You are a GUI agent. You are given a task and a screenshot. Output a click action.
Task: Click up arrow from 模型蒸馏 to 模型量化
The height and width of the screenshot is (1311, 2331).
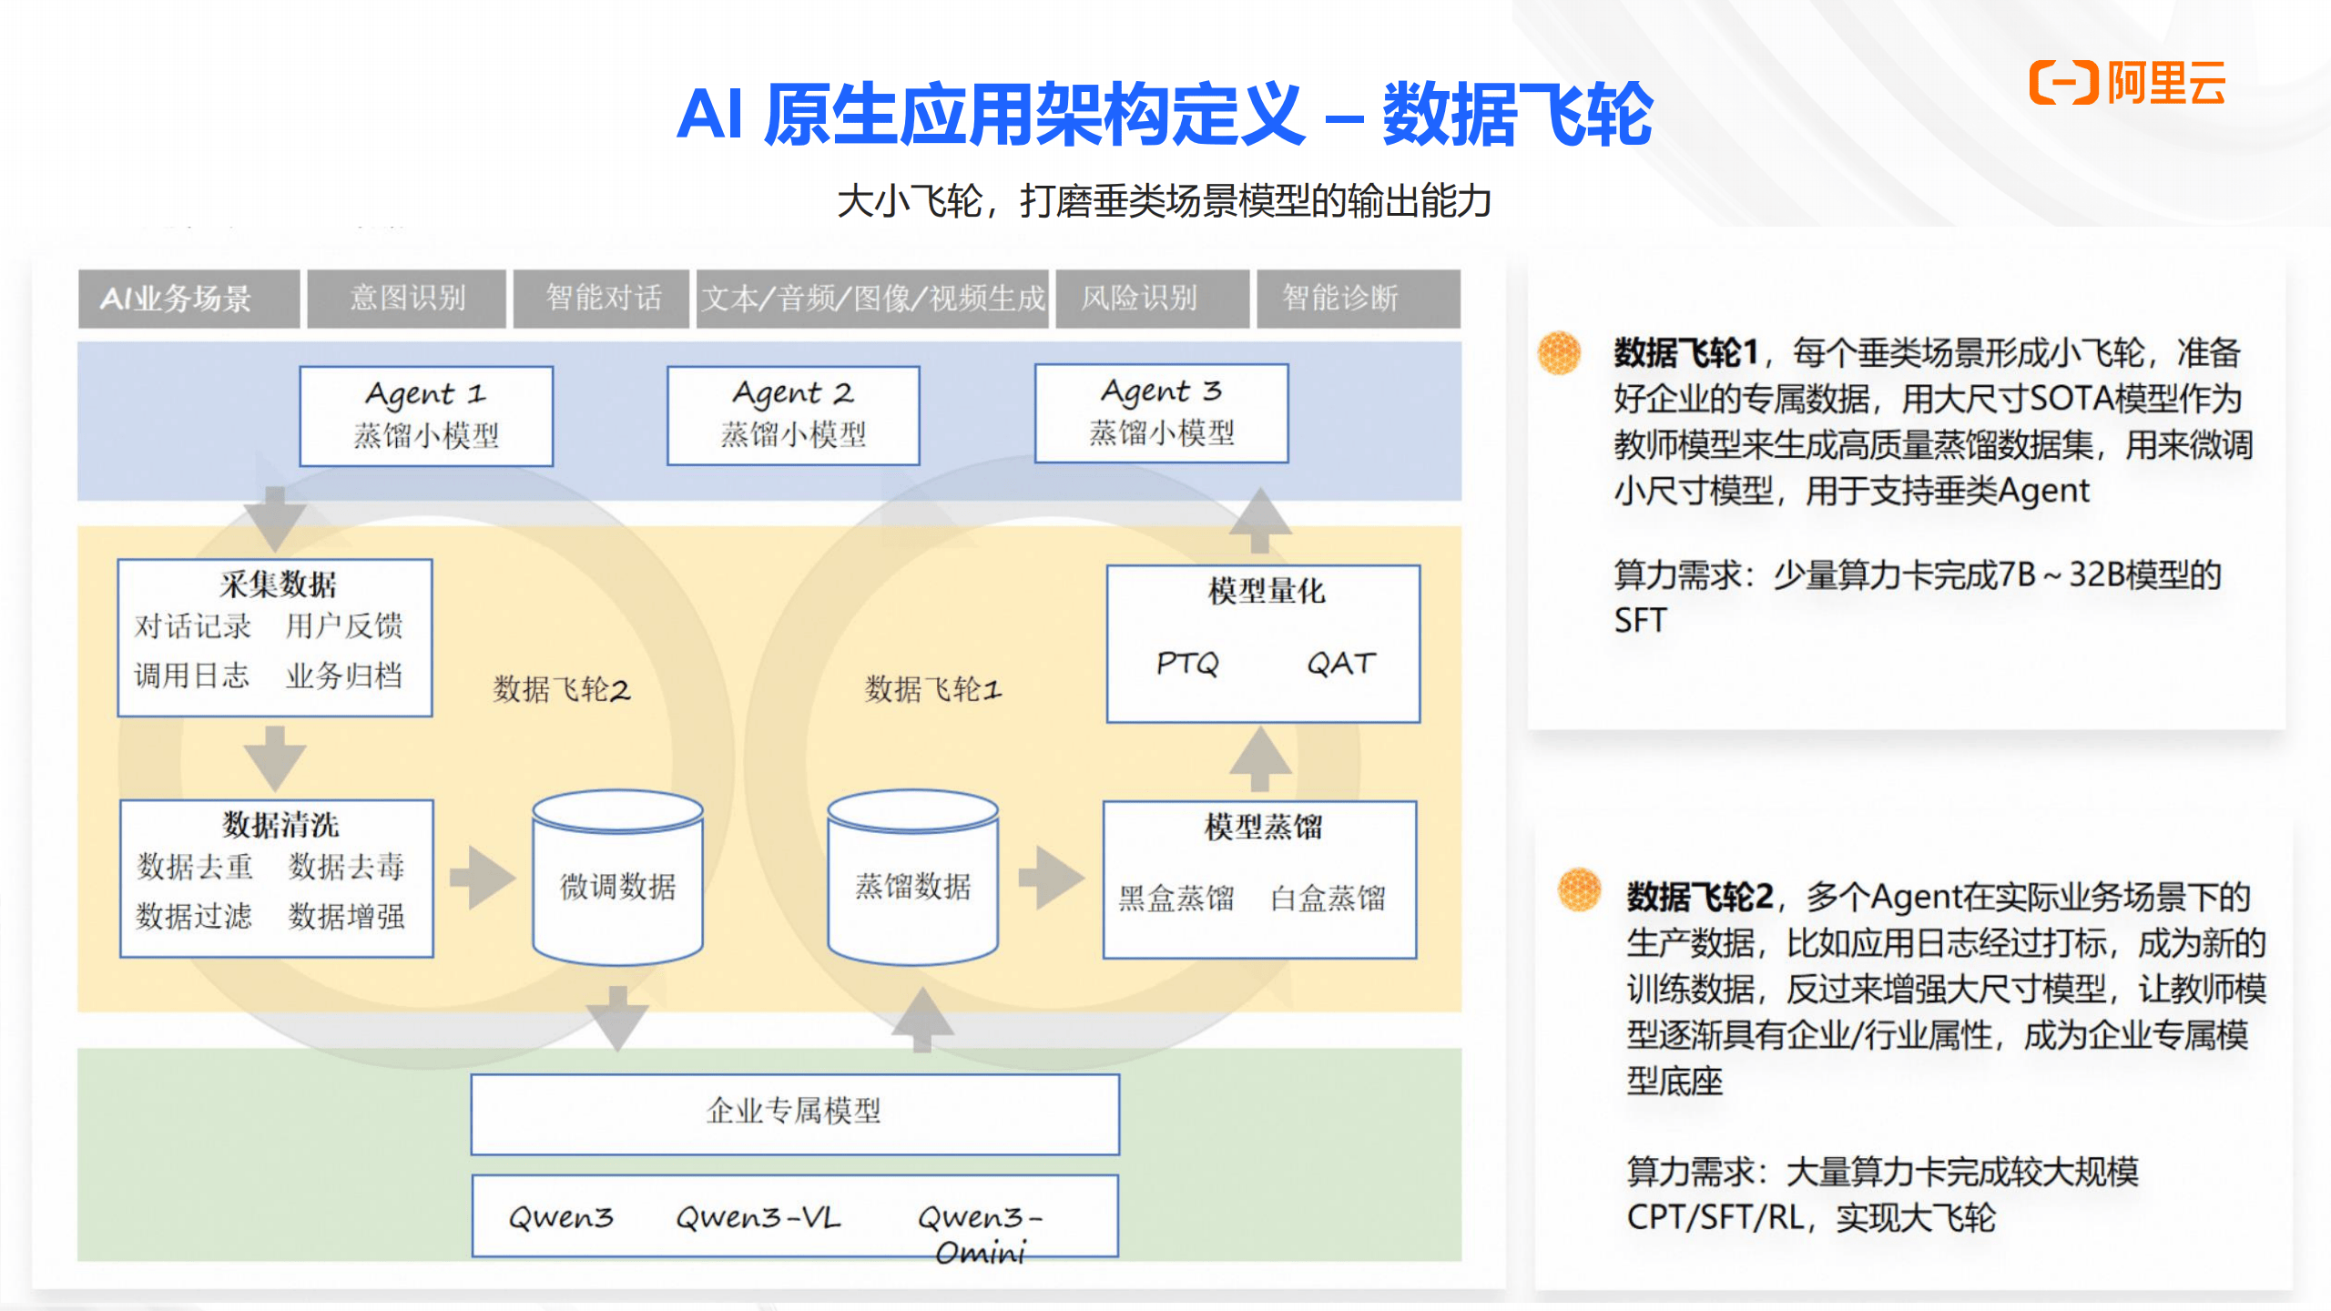[x=1260, y=759]
